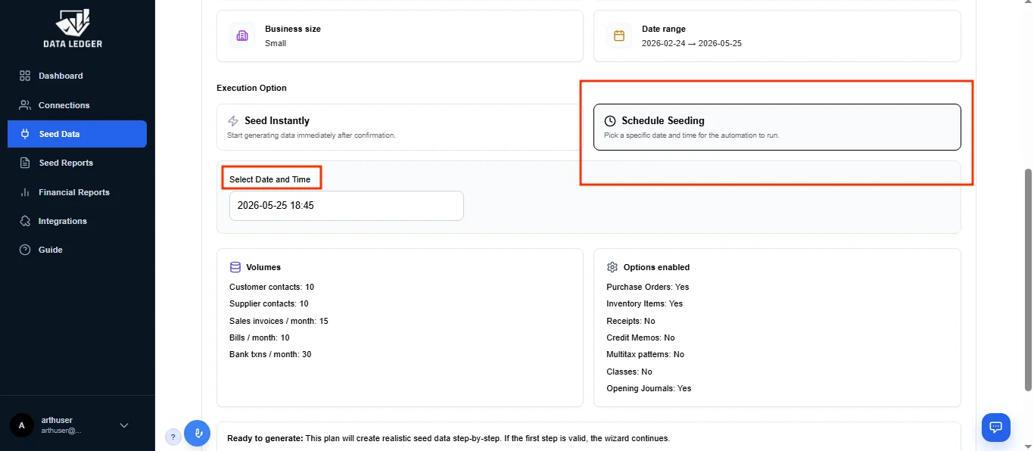The width and height of the screenshot is (1034, 451).
Task: Select Seed Data in sidebar
Action: click(x=77, y=134)
